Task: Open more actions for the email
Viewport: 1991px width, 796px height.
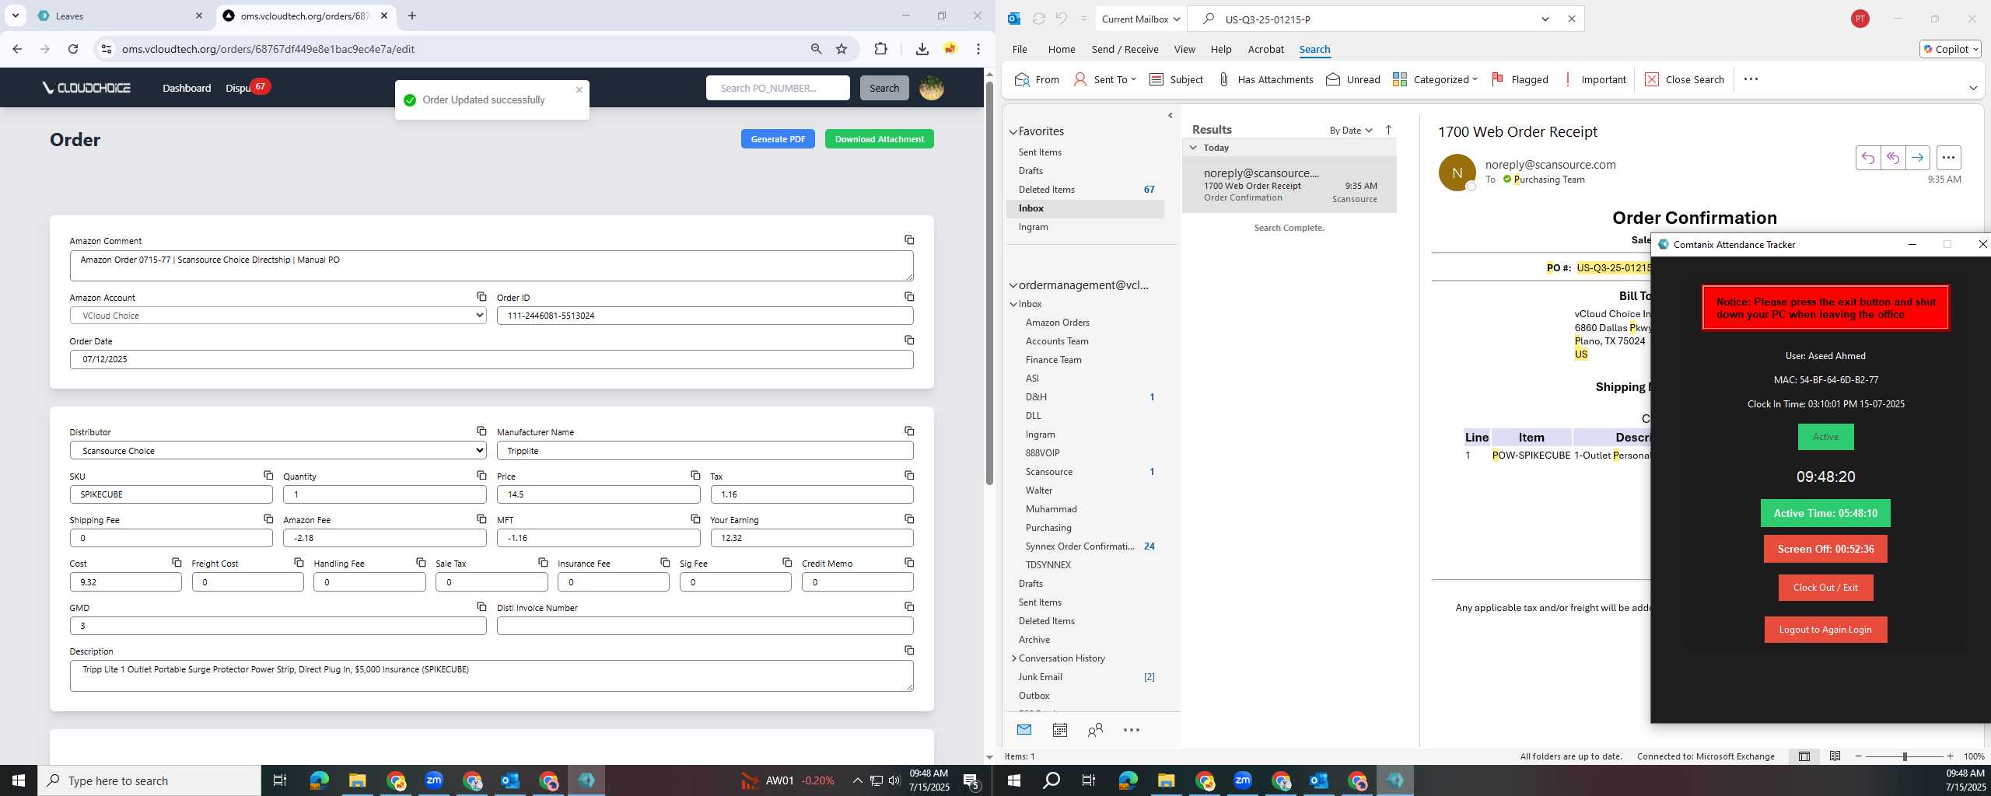Action: pos(1948,158)
